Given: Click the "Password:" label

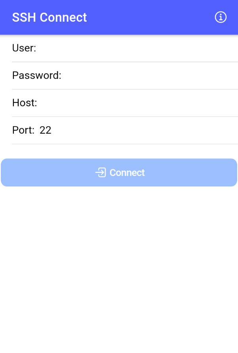Looking at the screenshot, I should [37, 75].
